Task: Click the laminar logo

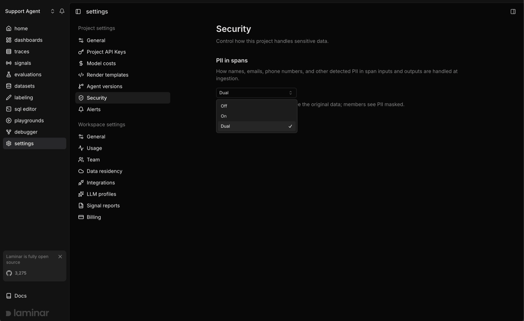Action: pos(27,313)
